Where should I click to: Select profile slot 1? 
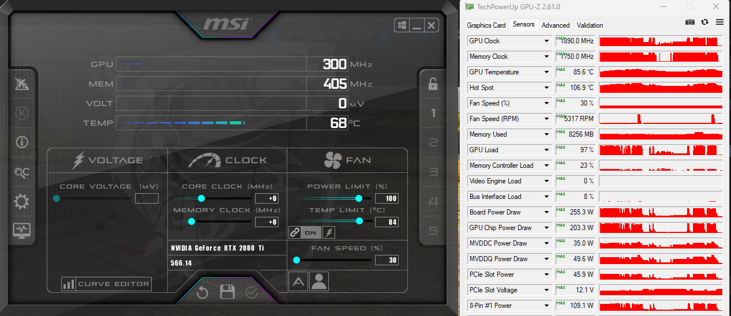433,113
